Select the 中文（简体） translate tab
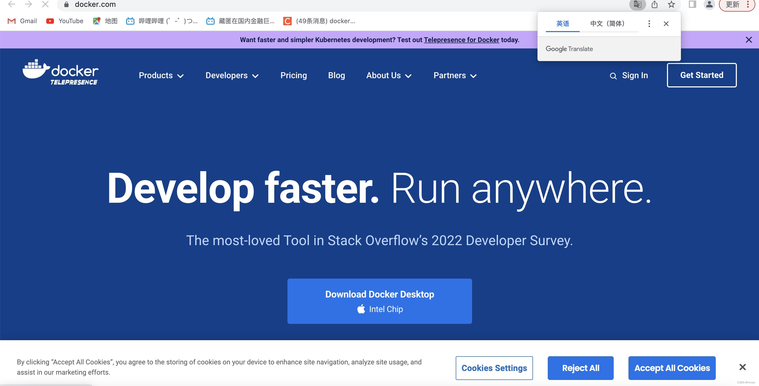759x386 pixels. (x=607, y=23)
